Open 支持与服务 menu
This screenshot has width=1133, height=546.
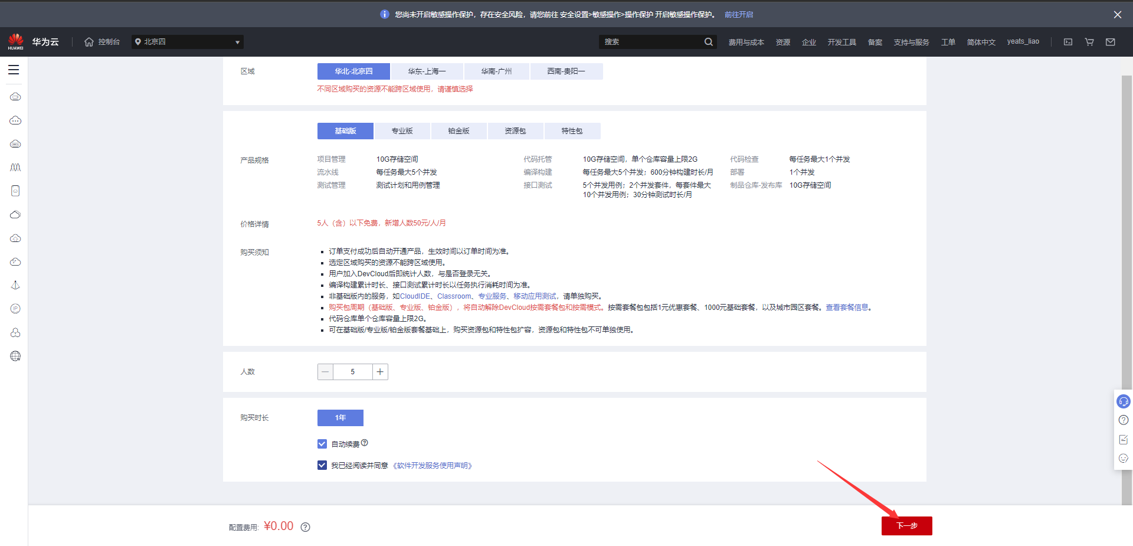(x=911, y=42)
